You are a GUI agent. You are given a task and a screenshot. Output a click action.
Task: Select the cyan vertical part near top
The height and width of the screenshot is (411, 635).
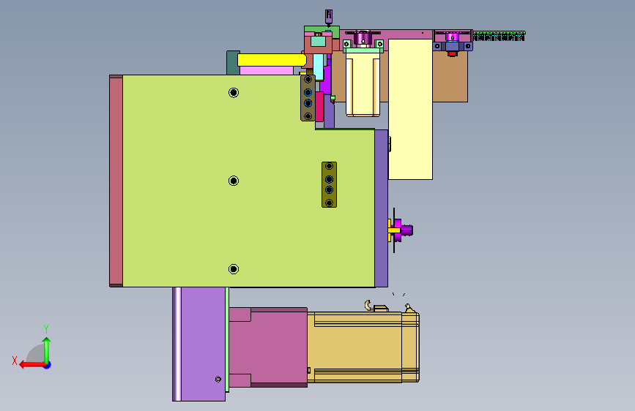(x=319, y=67)
